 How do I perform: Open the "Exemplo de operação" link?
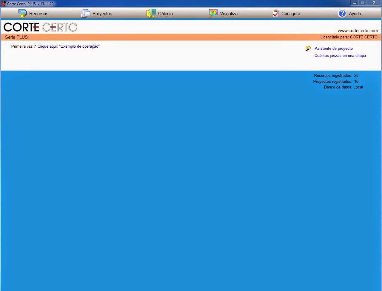tap(69, 46)
